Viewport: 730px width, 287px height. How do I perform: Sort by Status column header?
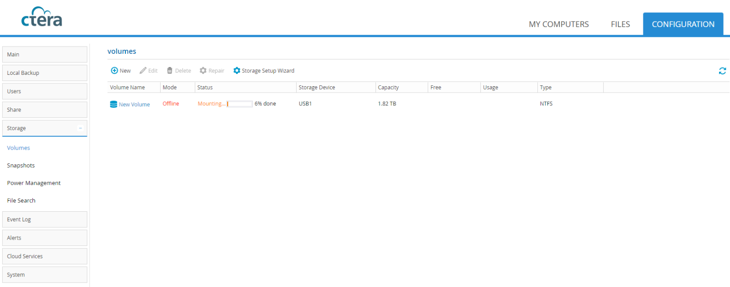coord(245,87)
